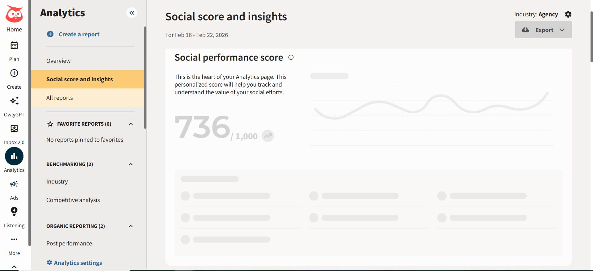The image size is (593, 271).
Task: Collapse the Analytics sidebar with the double chevron
Action: coord(132,13)
